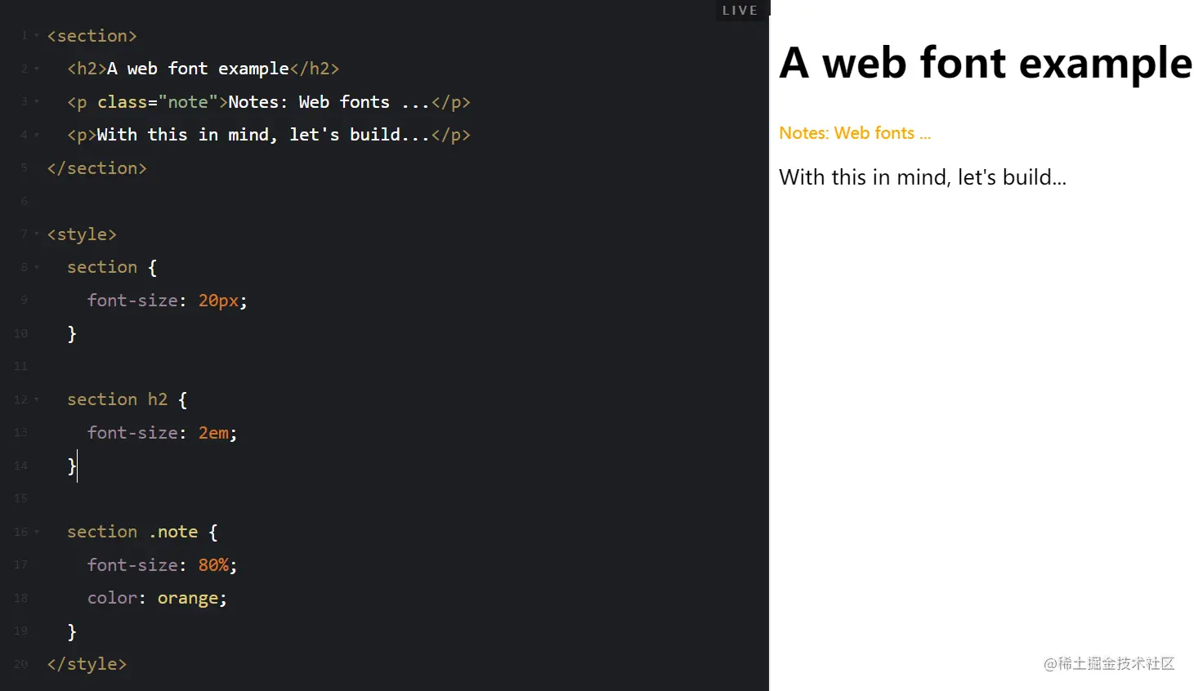Collapse the fold arrow beside the opening <section> tag

click(37, 36)
